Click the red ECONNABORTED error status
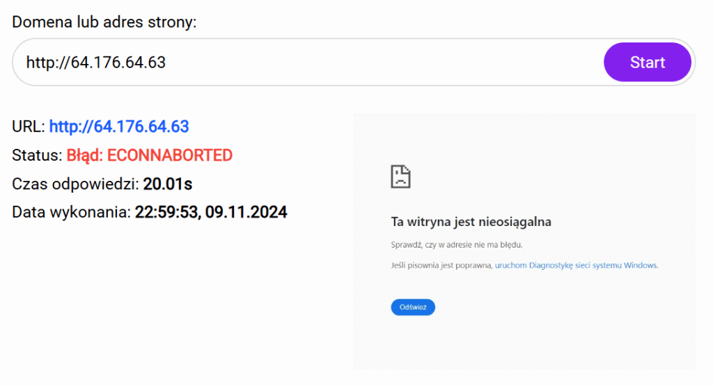The width and height of the screenshot is (713, 386). (x=170, y=155)
